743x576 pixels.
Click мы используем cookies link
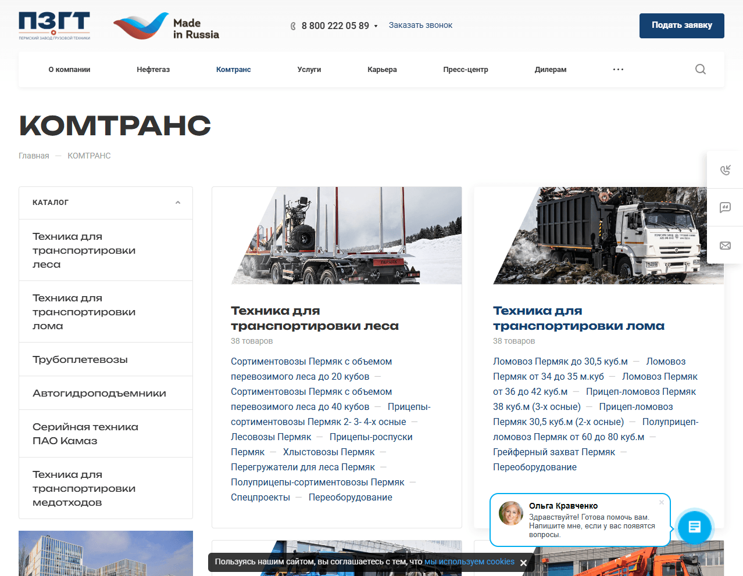(x=469, y=561)
